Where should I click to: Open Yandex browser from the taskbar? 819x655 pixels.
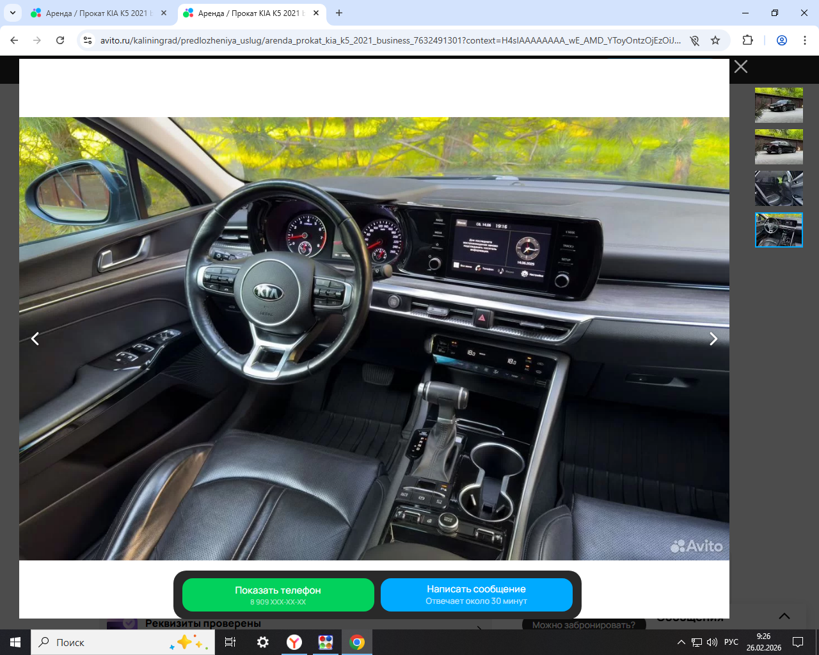coord(294,642)
